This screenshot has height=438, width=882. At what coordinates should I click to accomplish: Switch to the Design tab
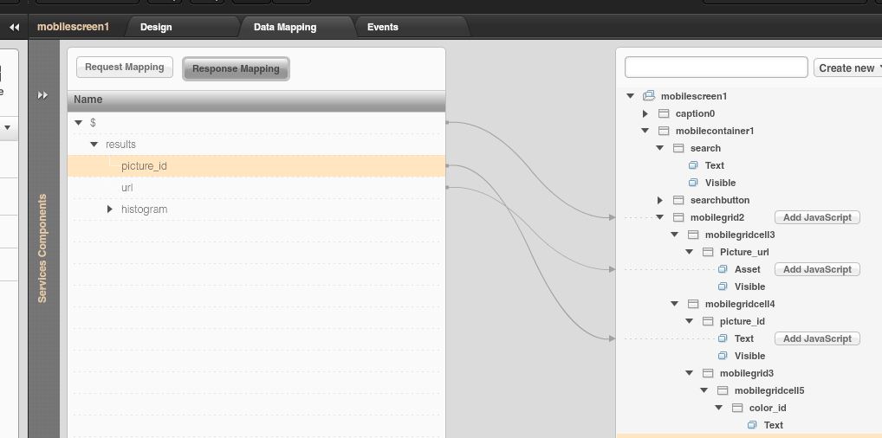(x=156, y=27)
